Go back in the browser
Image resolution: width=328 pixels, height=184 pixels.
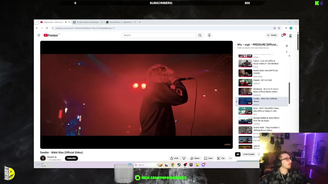[37, 28]
